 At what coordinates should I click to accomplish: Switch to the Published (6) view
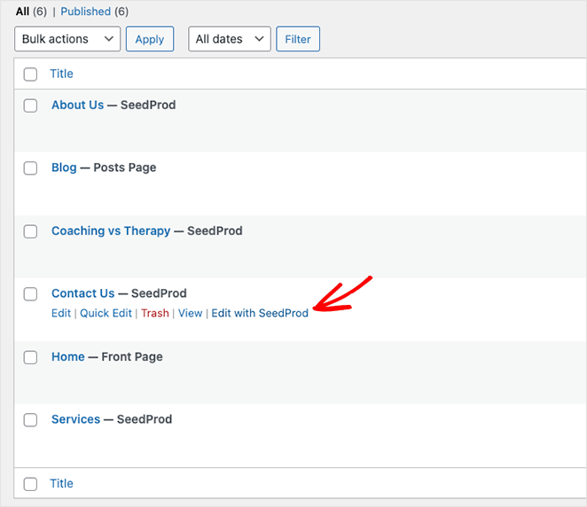point(94,12)
